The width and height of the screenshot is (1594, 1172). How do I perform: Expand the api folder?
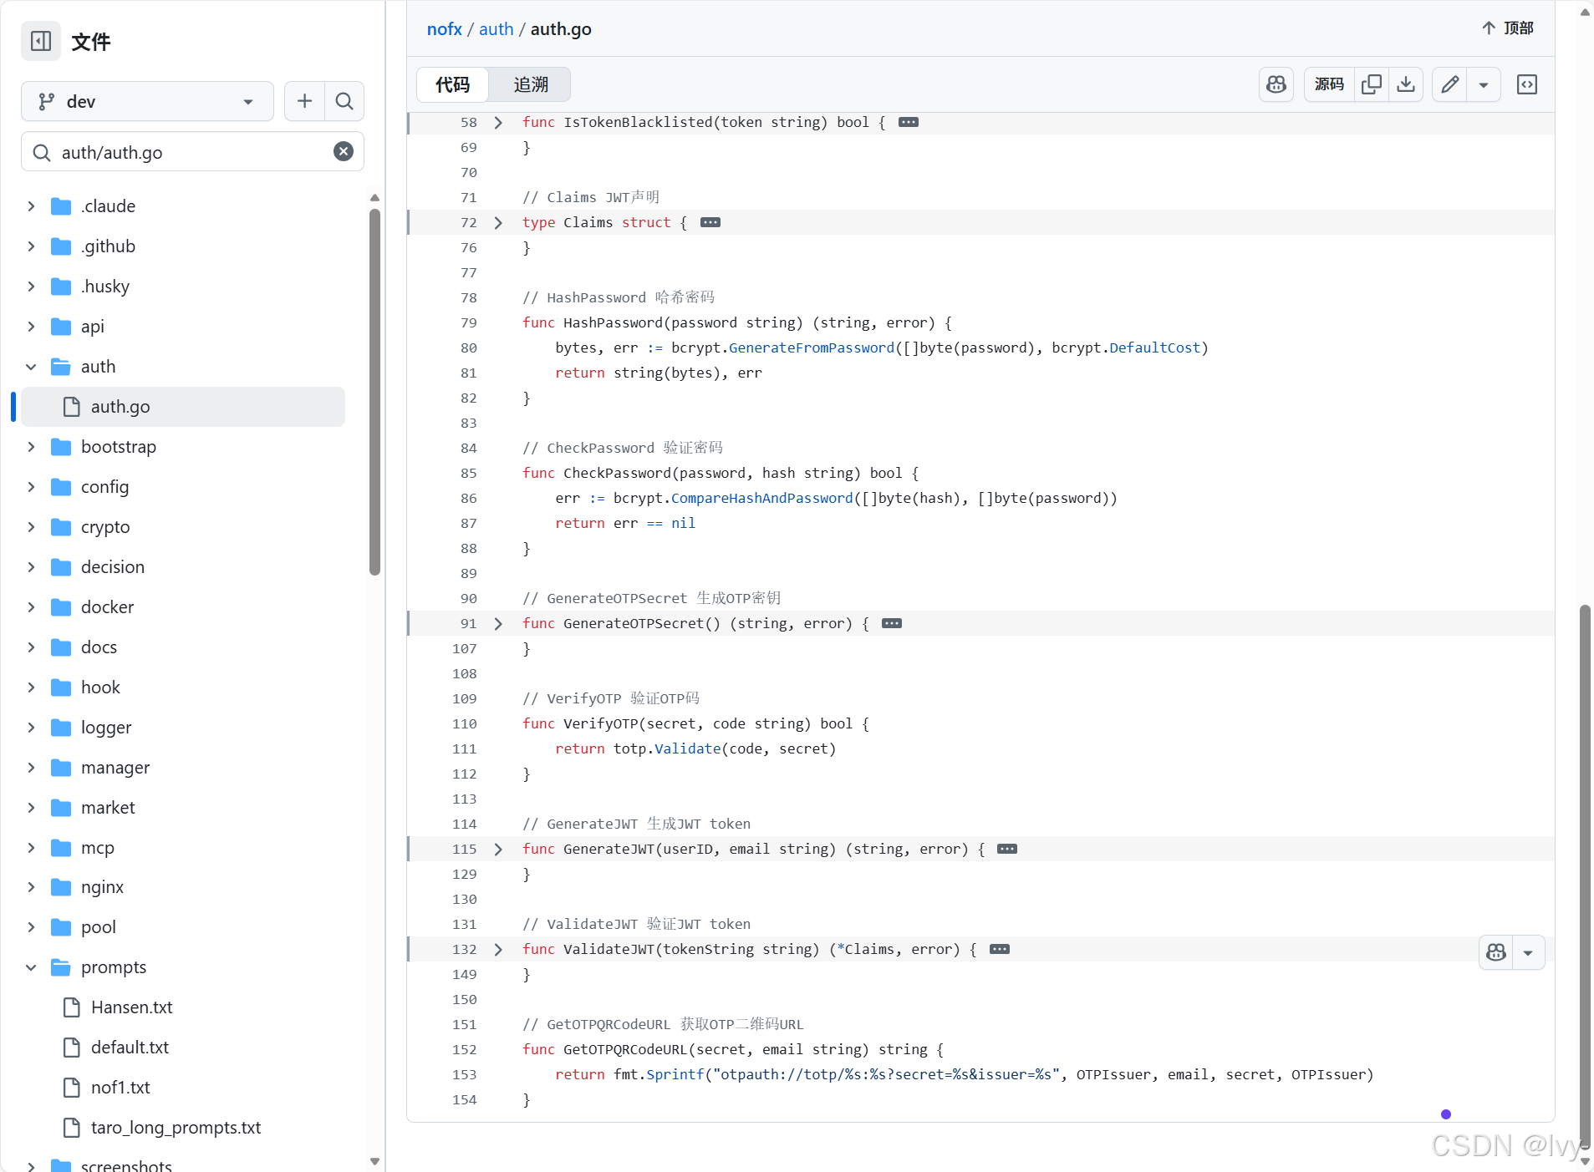pyautogui.click(x=31, y=327)
